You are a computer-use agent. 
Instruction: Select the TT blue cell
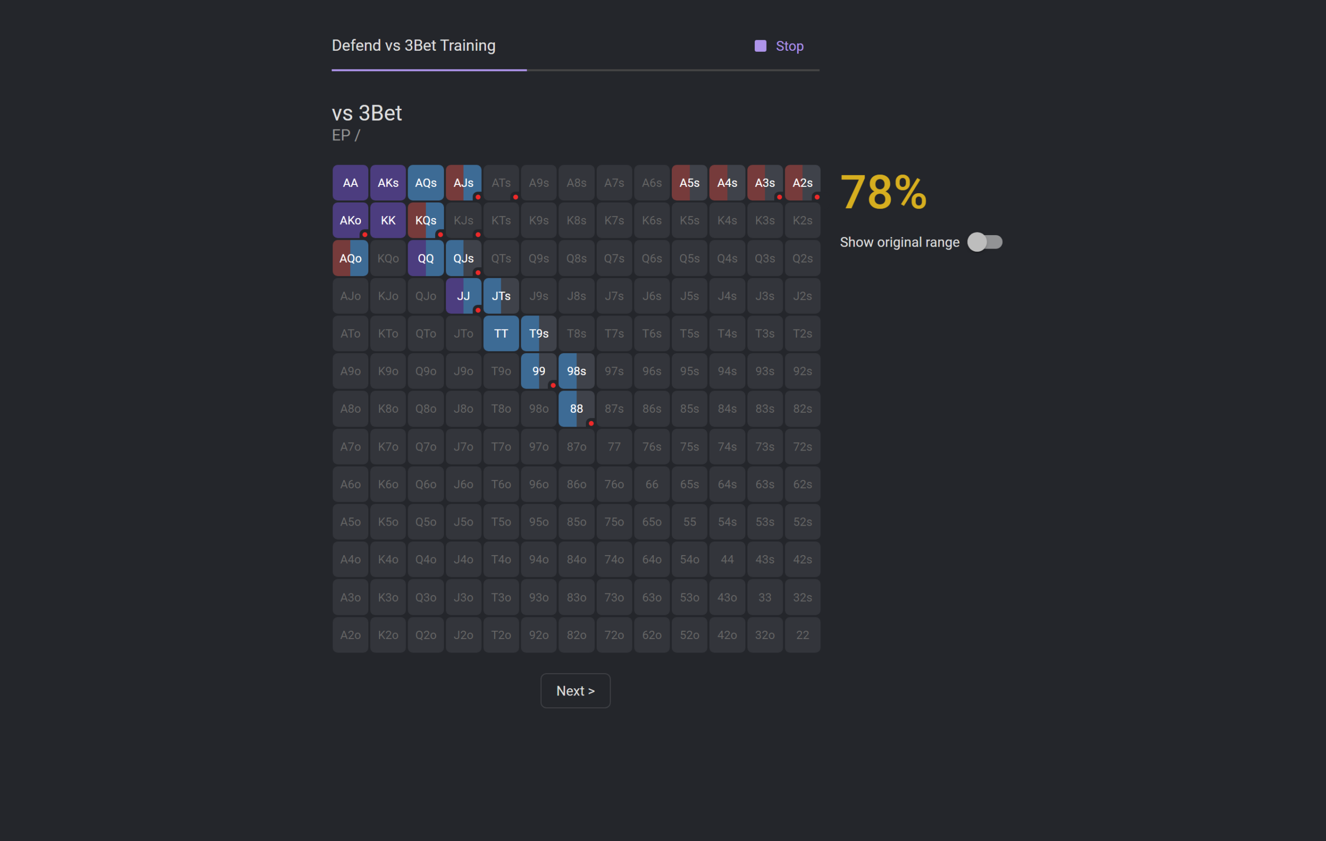click(x=501, y=334)
